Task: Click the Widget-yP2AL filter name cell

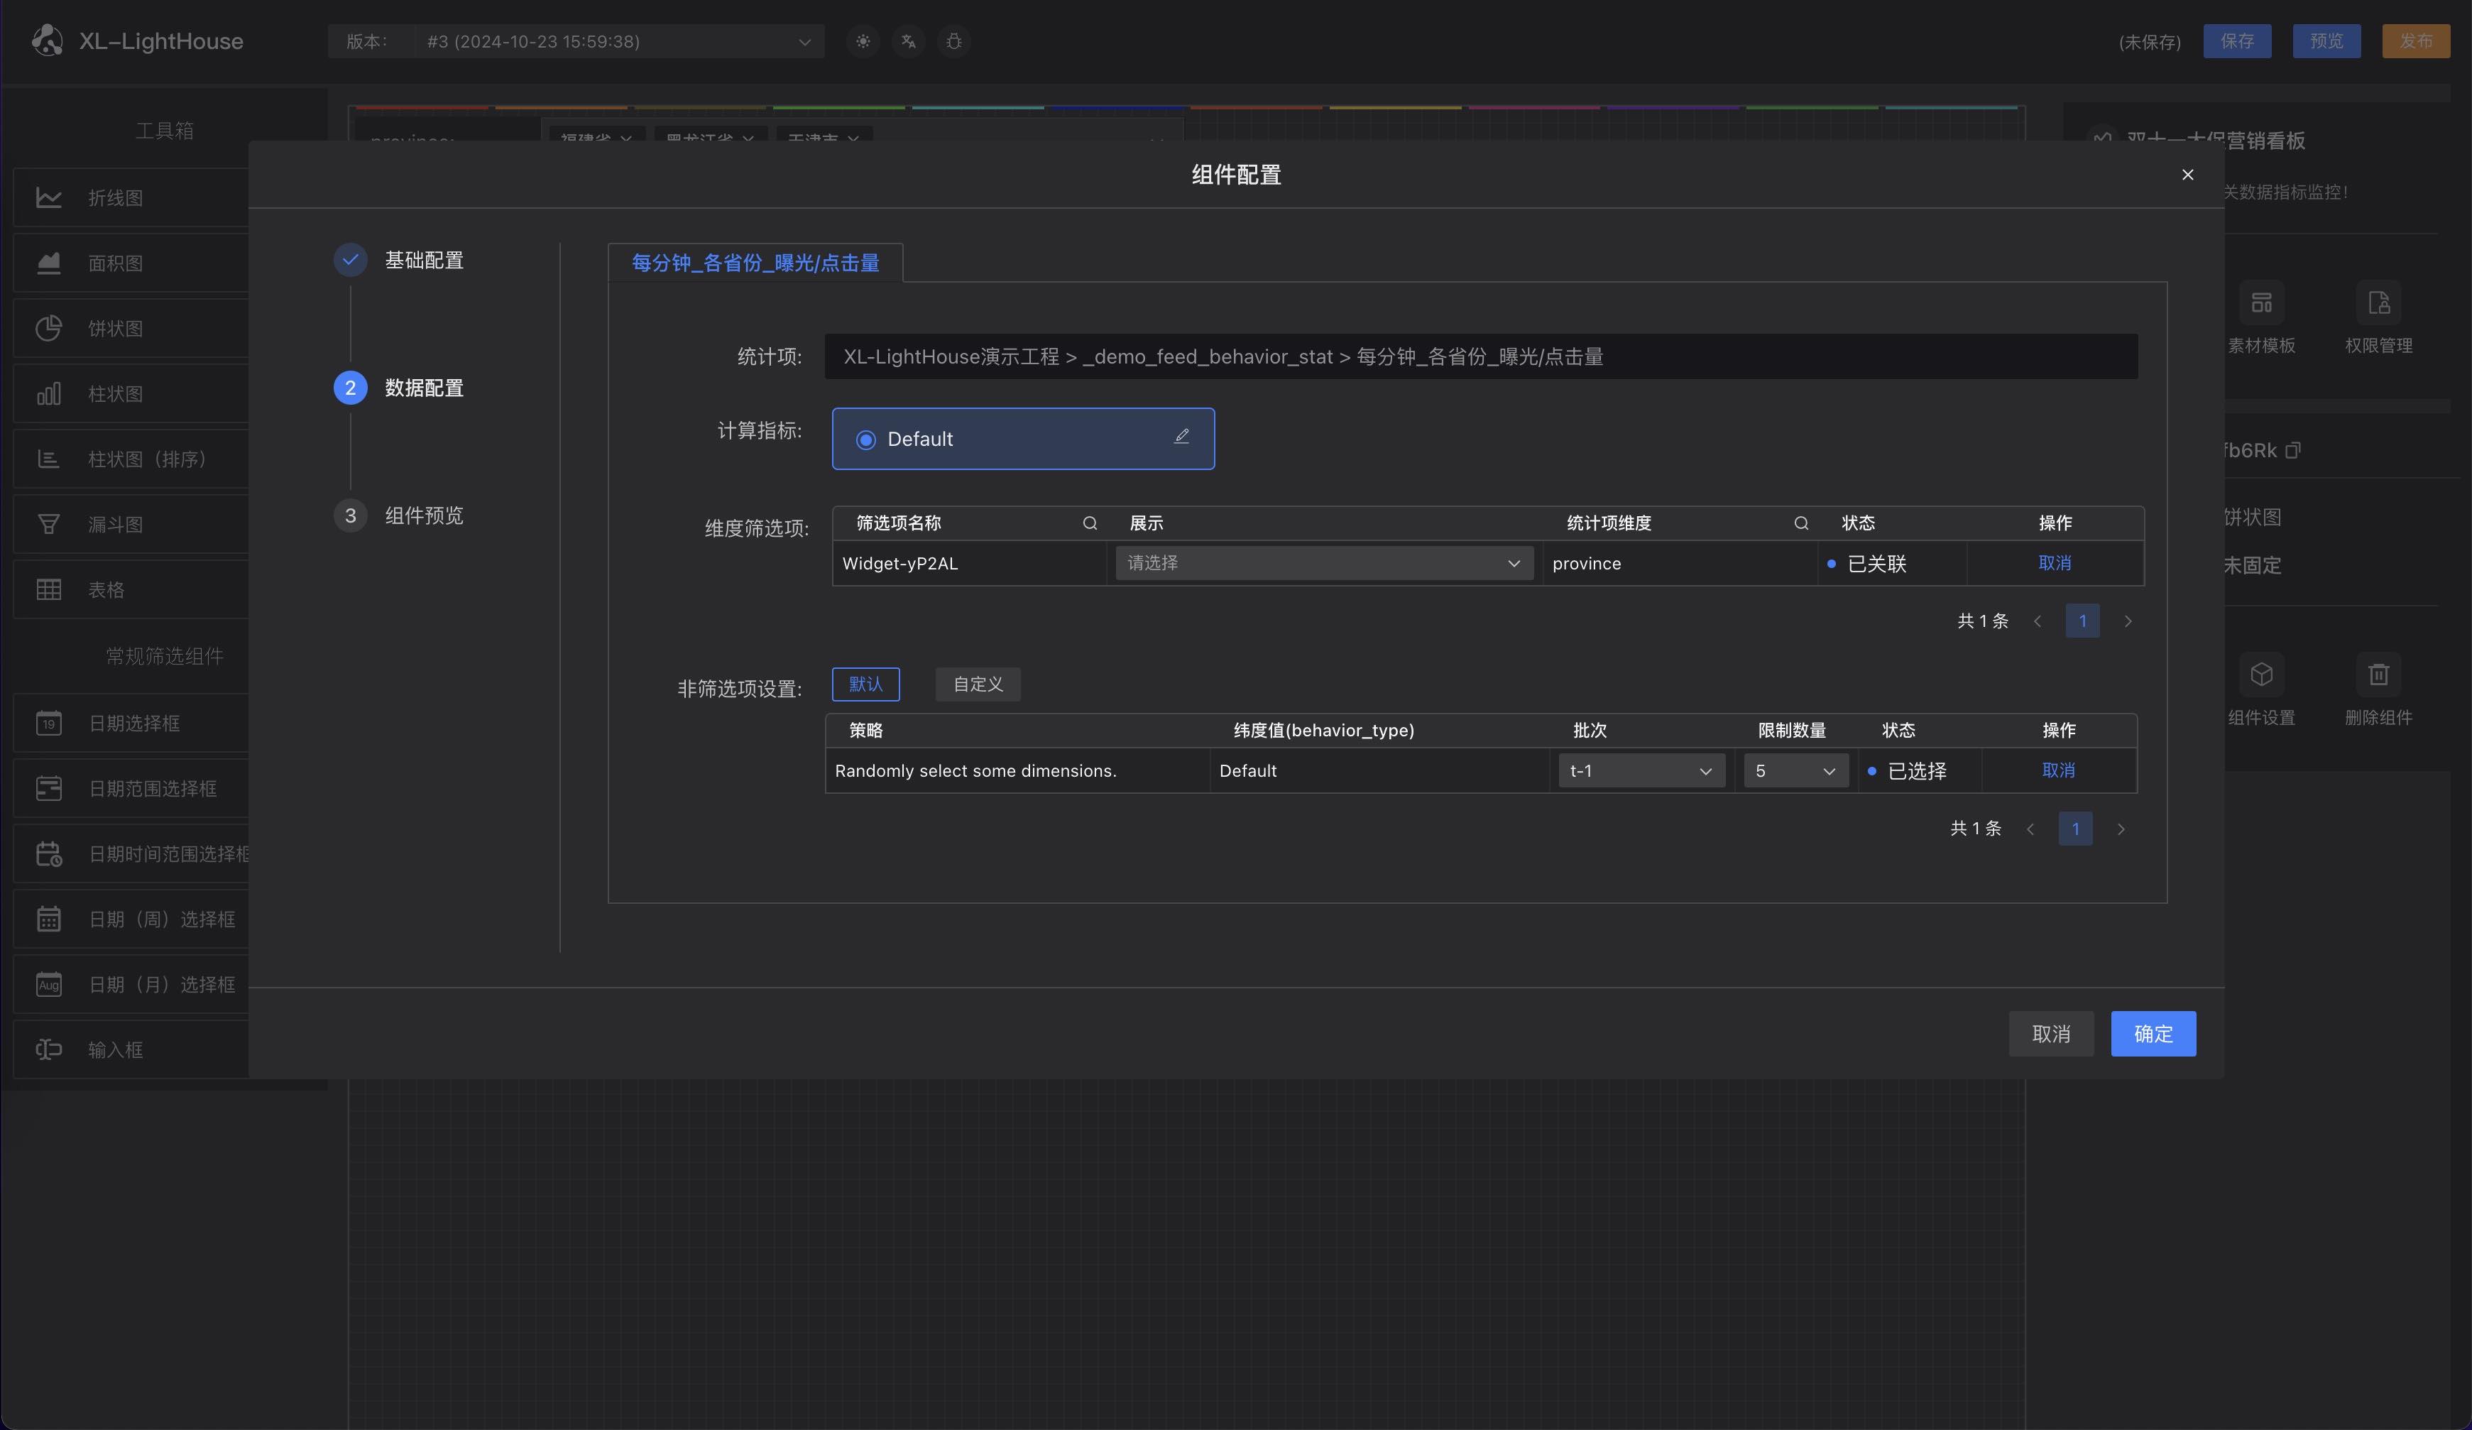Action: 969,563
